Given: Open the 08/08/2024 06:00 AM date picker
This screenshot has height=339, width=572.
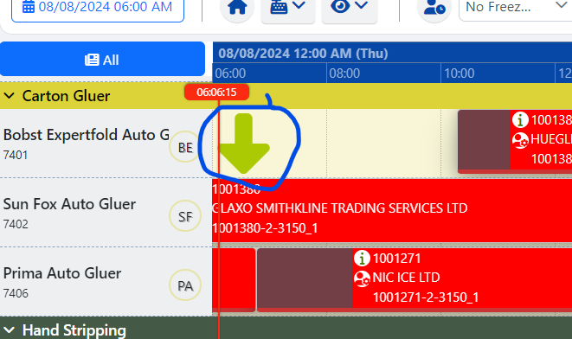Looking at the screenshot, I should 98,7.
